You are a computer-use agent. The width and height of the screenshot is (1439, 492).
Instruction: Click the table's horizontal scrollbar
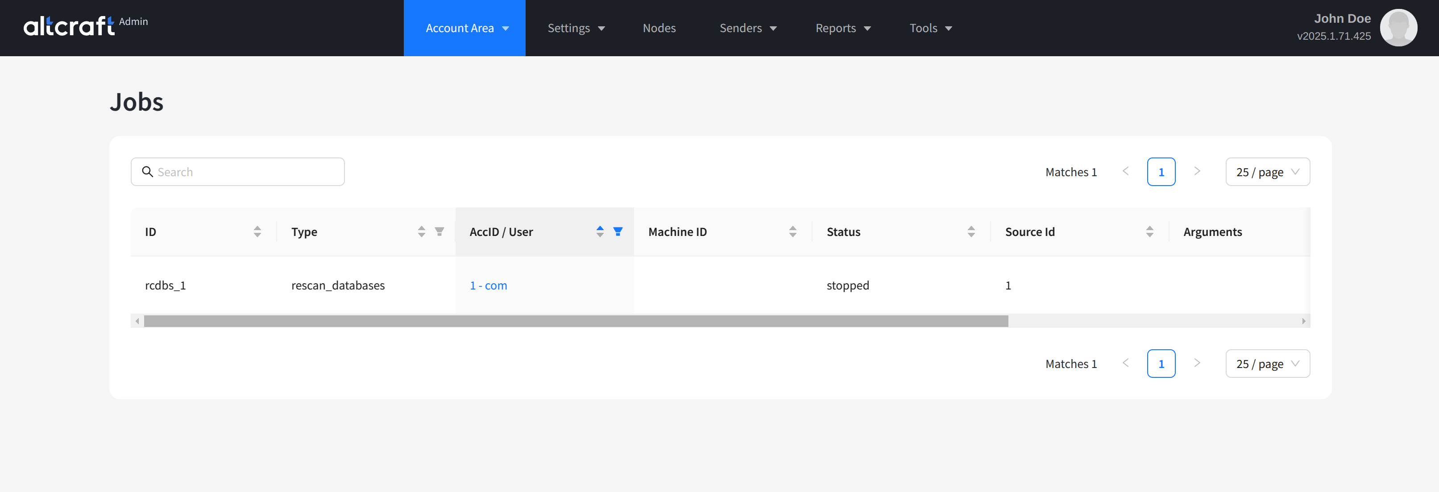pos(575,321)
